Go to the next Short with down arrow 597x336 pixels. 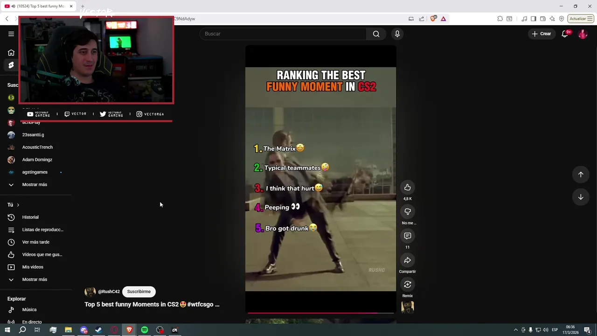[x=581, y=197]
